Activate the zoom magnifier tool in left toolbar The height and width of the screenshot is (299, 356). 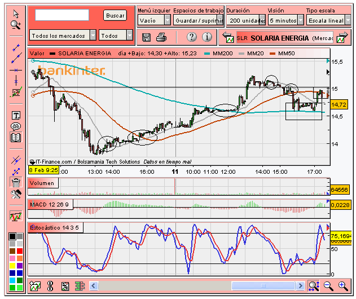(16, 25)
